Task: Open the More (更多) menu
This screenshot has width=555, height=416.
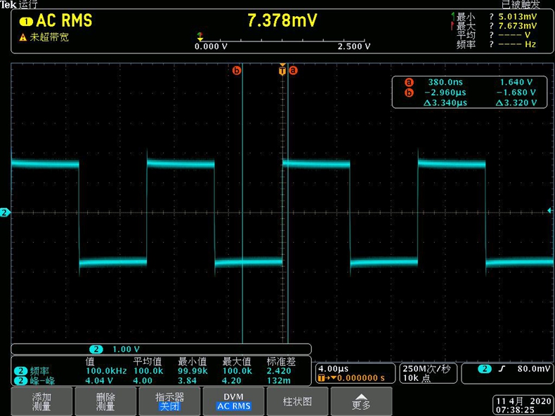Action: pyautogui.click(x=361, y=401)
